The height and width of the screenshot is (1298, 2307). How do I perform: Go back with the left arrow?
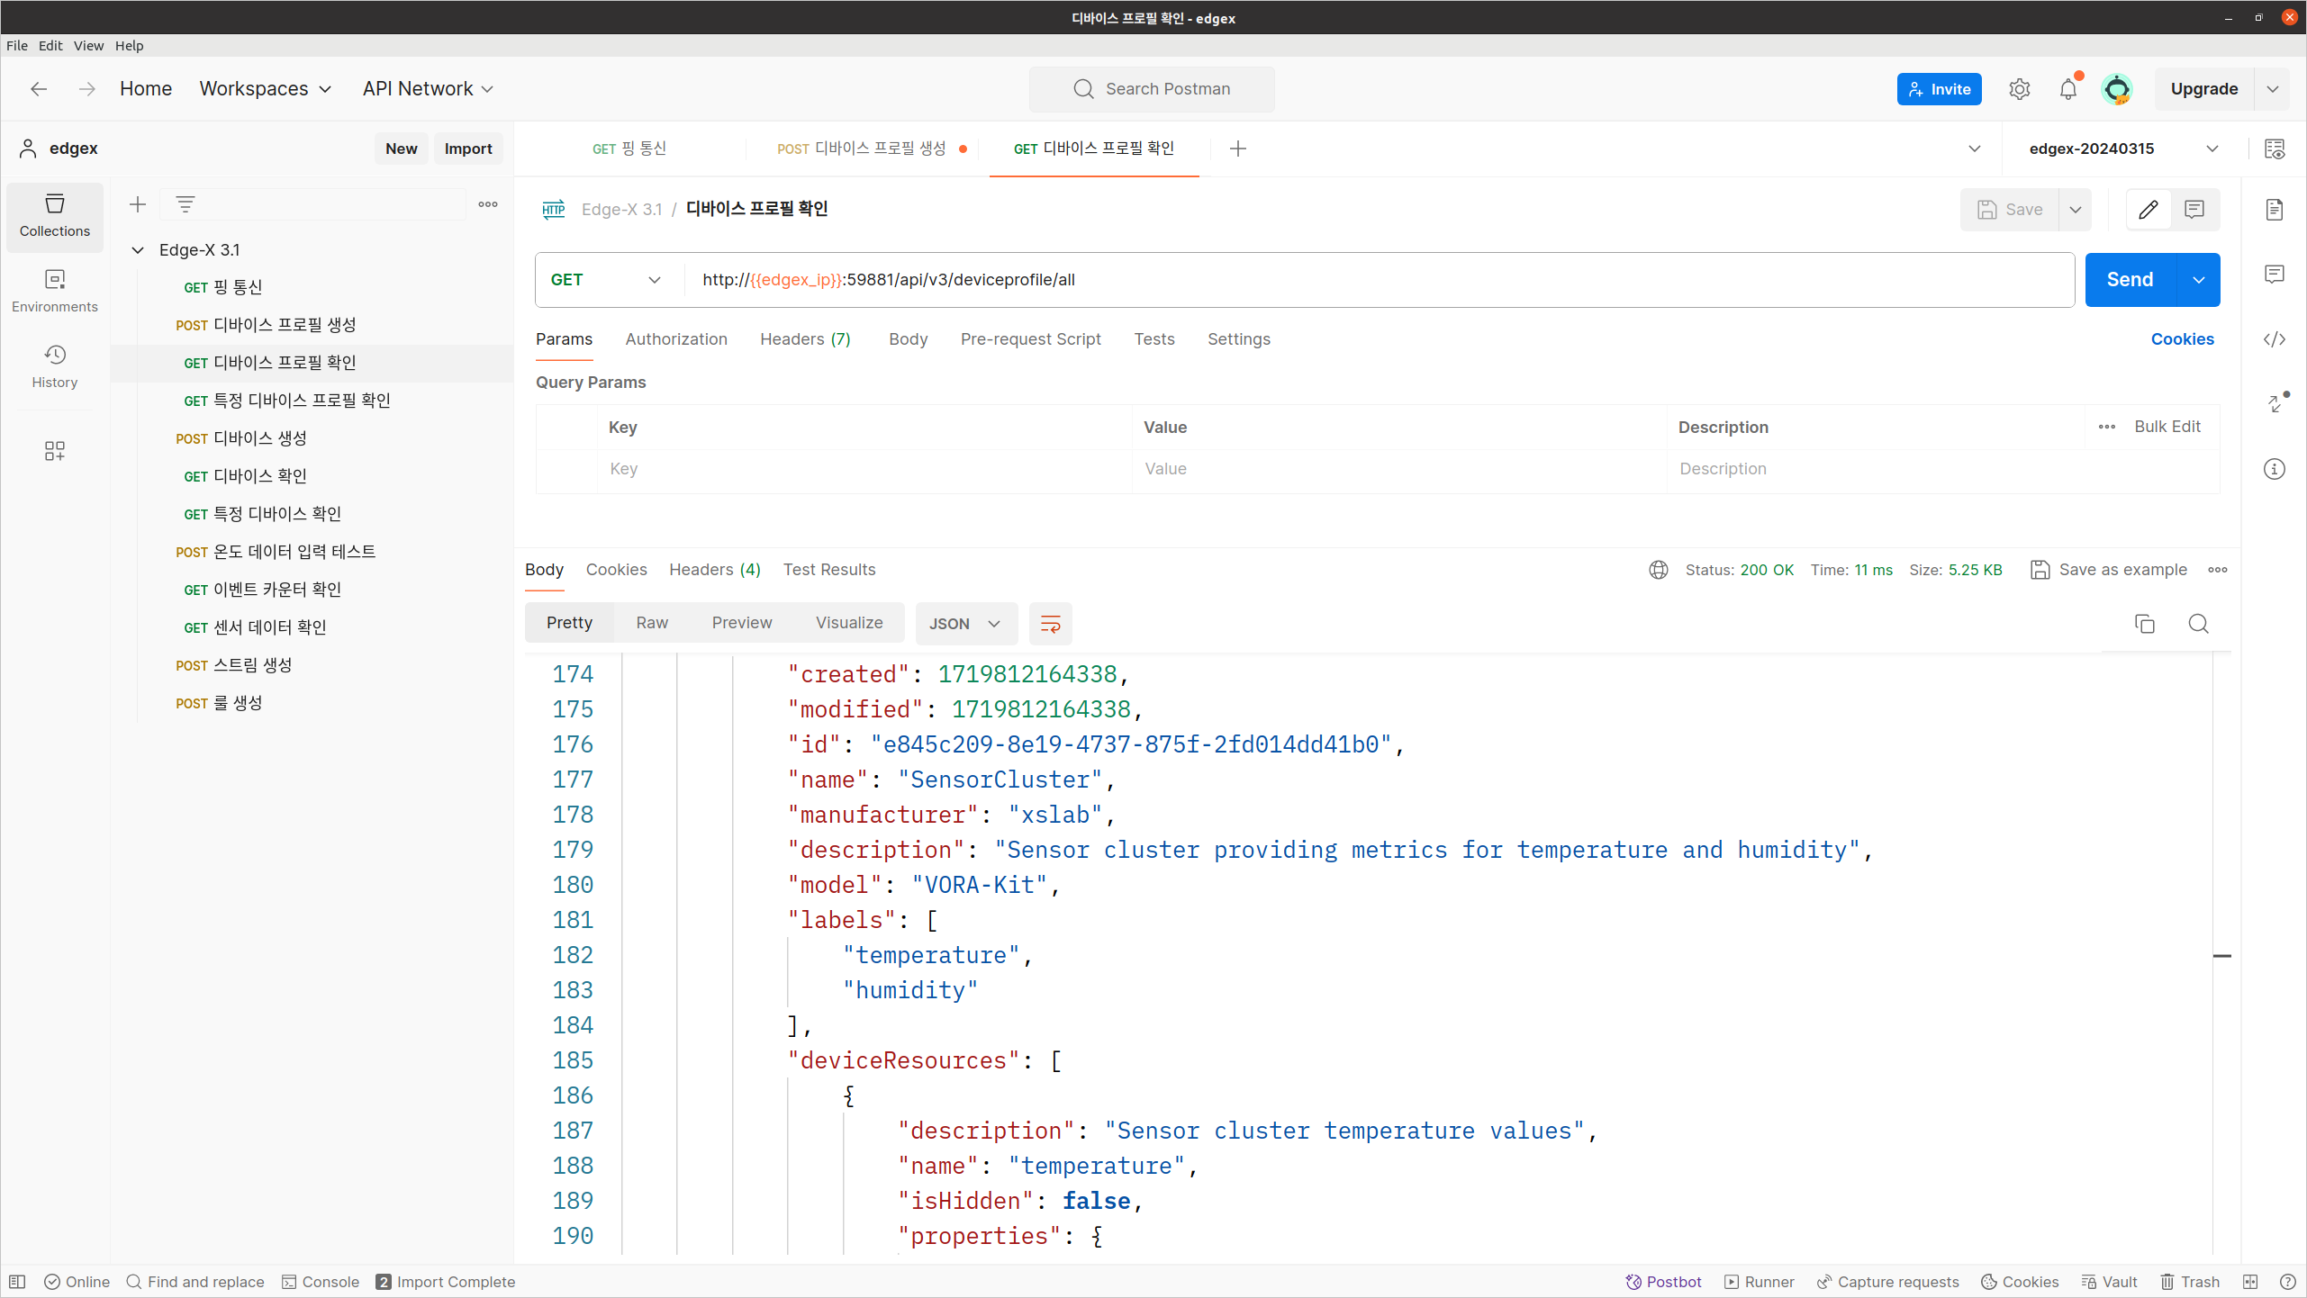[x=39, y=88]
